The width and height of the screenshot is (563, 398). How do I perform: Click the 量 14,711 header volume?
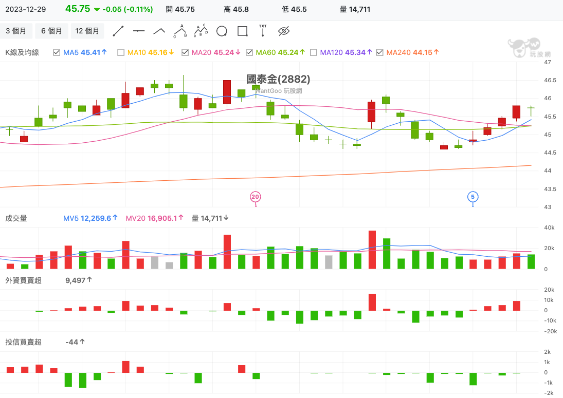click(355, 9)
